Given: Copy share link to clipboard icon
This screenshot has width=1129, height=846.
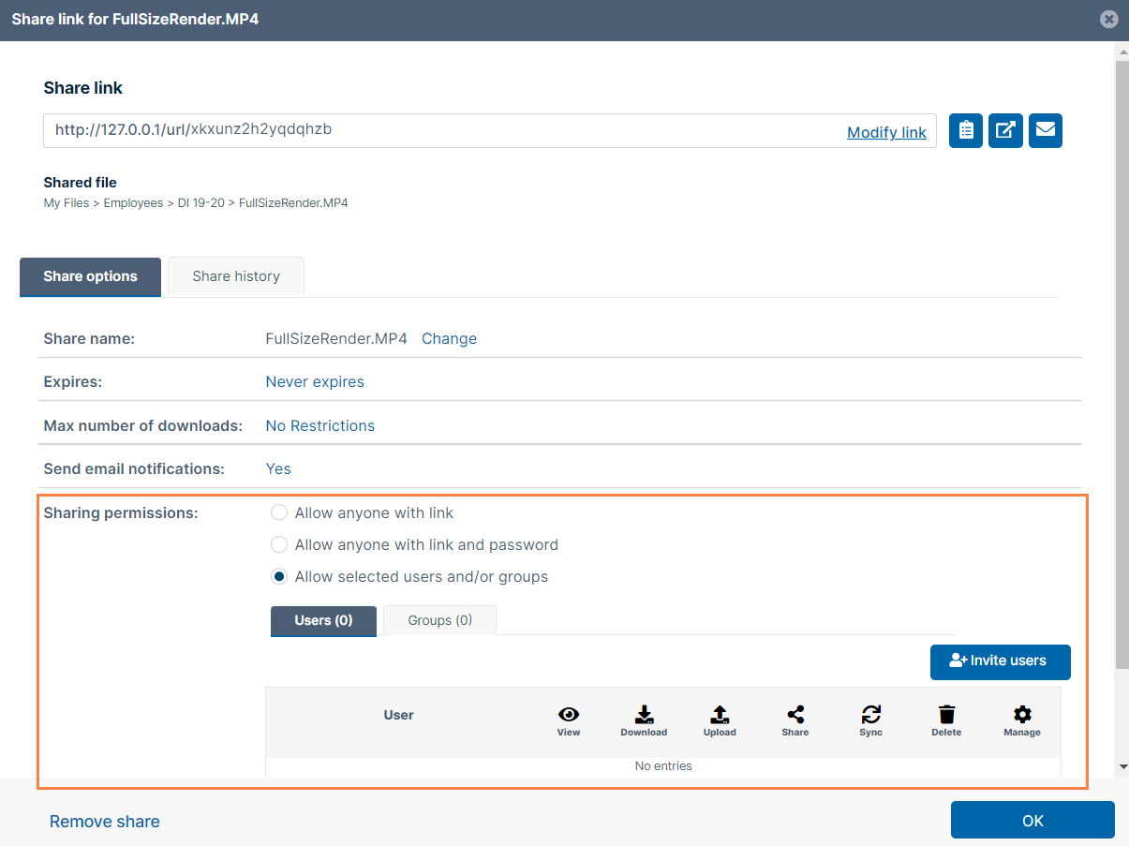Looking at the screenshot, I should [x=966, y=130].
